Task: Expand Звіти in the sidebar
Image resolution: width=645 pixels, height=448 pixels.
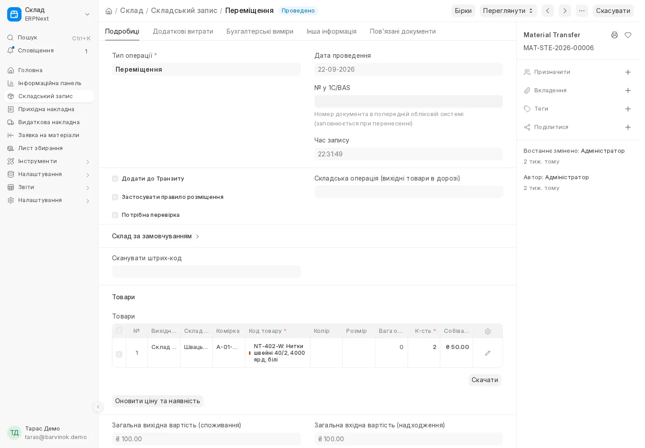Action: tap(49, 187)
